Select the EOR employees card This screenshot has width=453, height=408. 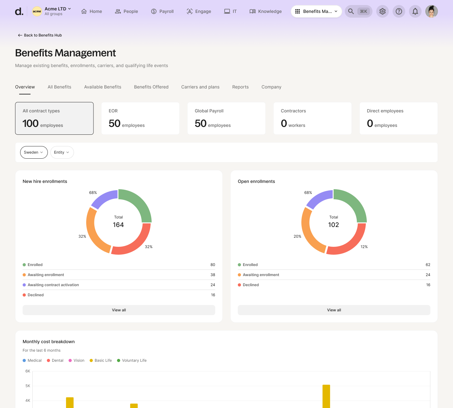pyautogui.click(x=140, y=118)
